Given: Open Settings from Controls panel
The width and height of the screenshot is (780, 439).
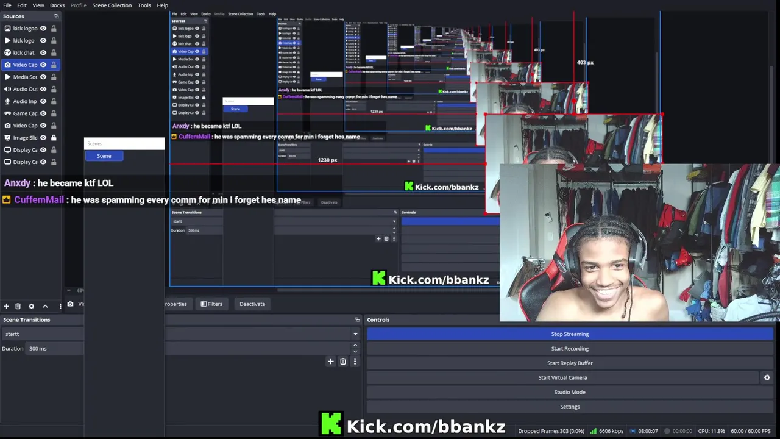Looking at the screenshot, I should point(570,407).
